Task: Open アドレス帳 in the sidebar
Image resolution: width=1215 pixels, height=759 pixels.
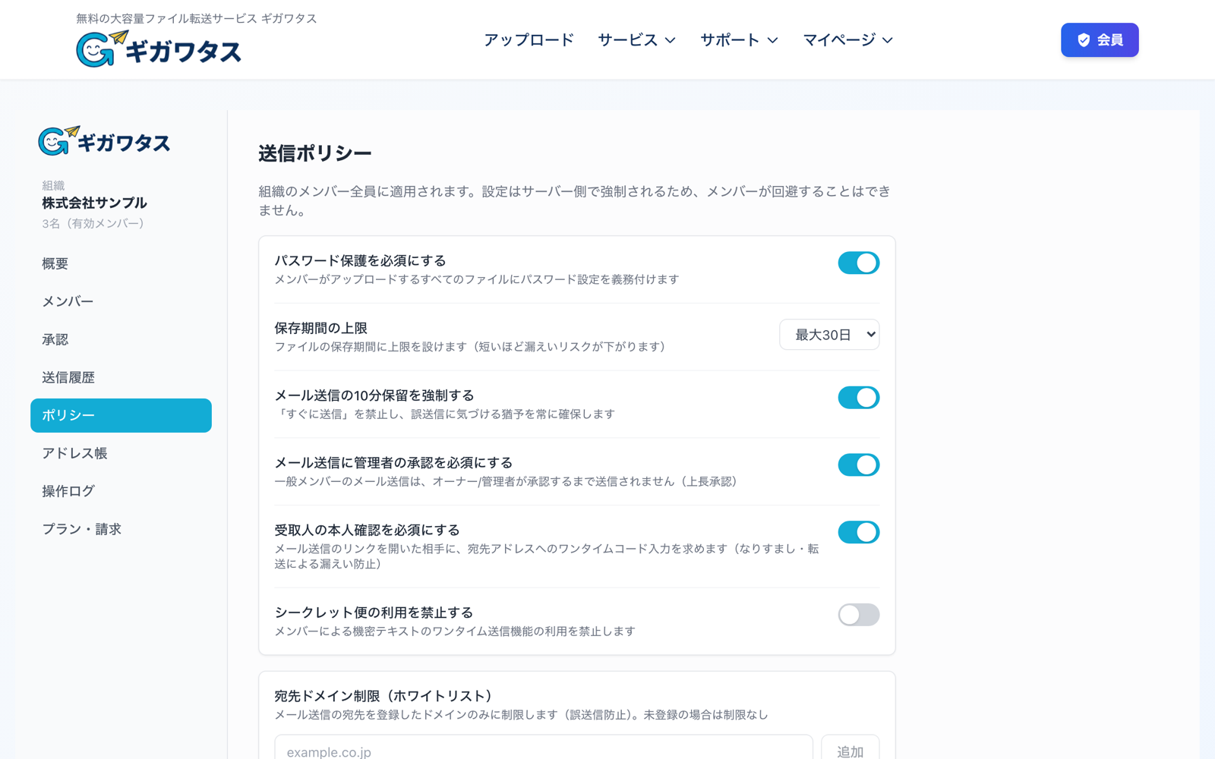Action: (121, 453)
